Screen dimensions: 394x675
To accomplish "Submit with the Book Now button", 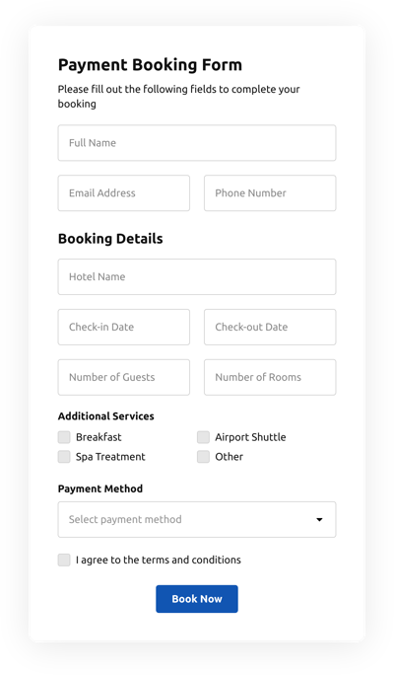I will tap(197, 599).
